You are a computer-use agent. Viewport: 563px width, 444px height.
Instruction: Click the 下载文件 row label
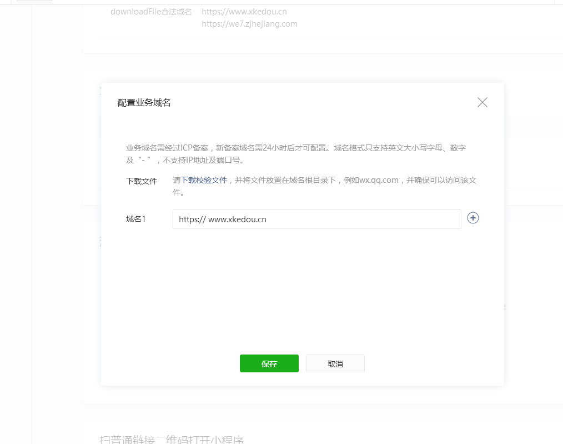click(x=142, y=181)
